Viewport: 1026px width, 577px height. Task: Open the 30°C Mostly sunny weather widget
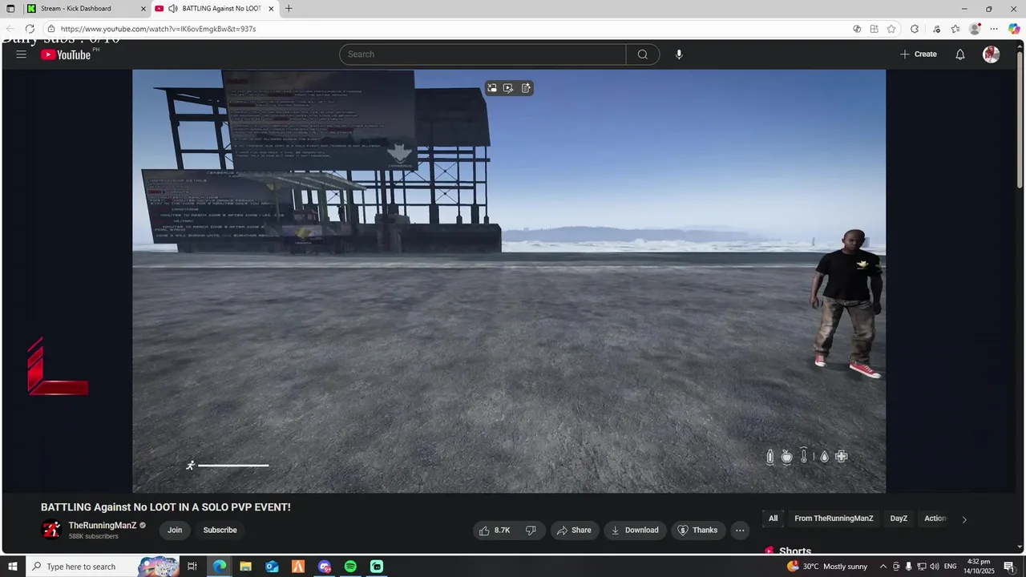827,567
